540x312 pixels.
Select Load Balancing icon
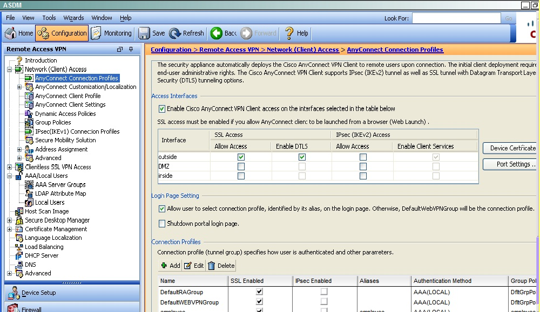coord(19,247)
